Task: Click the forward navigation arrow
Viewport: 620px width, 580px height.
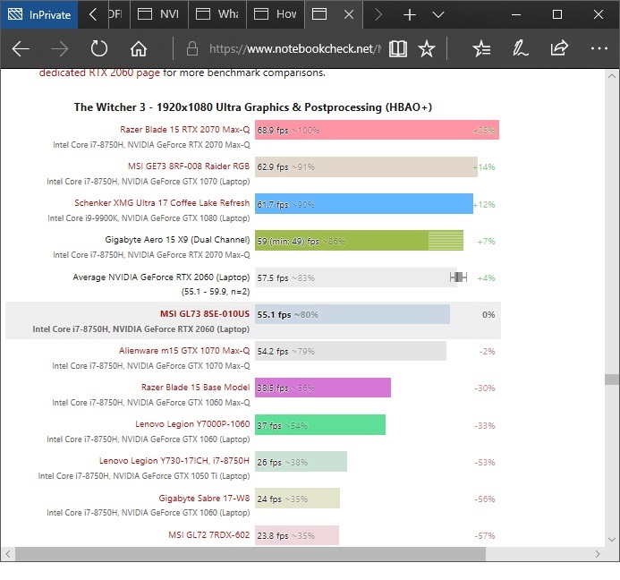Action: (x=60, y=49)
